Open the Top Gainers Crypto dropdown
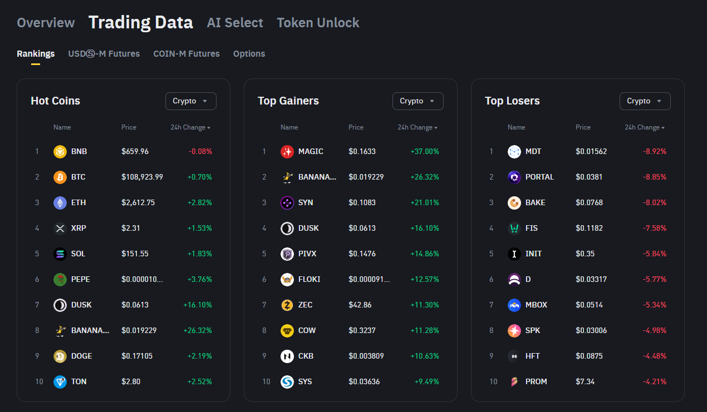 418,101
